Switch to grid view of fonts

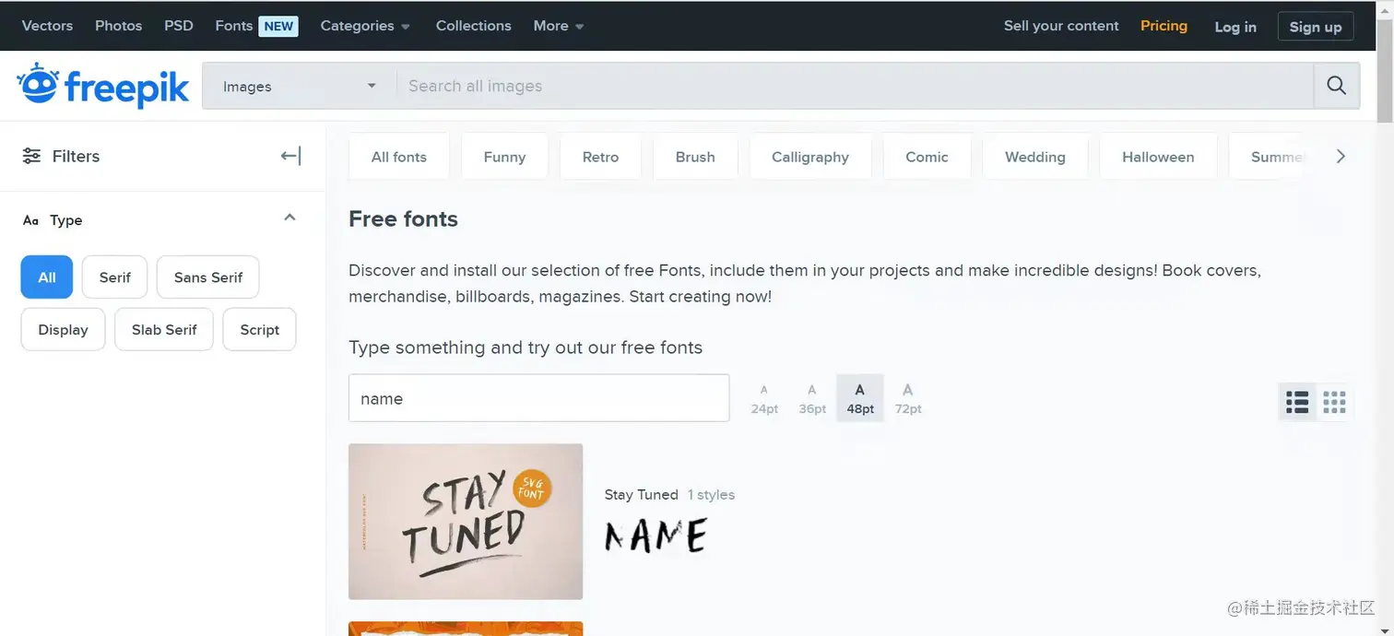(x=1333, y=401)
